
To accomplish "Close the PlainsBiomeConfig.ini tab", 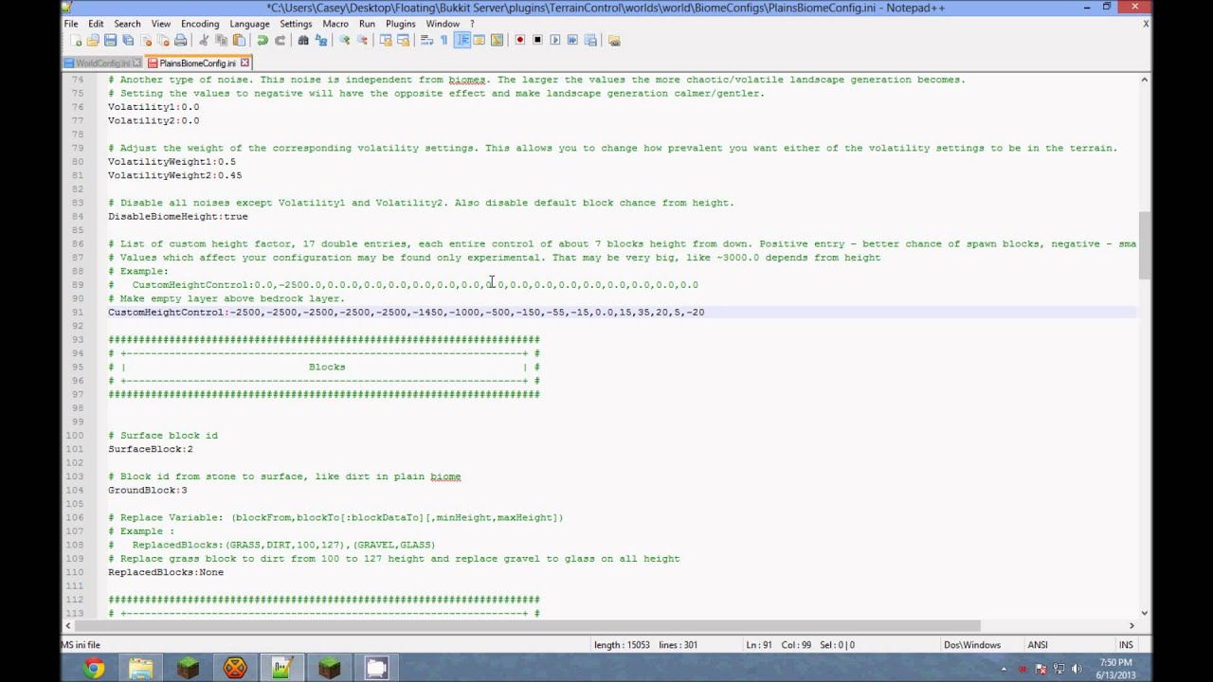I will 244,63.
